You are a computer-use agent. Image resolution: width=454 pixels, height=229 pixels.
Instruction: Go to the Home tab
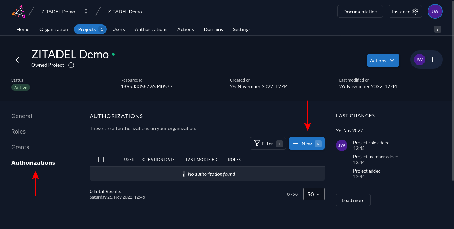coord(23,29)
